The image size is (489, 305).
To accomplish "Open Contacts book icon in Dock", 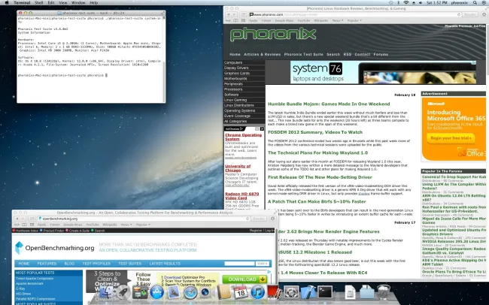I will coord(224,292).
